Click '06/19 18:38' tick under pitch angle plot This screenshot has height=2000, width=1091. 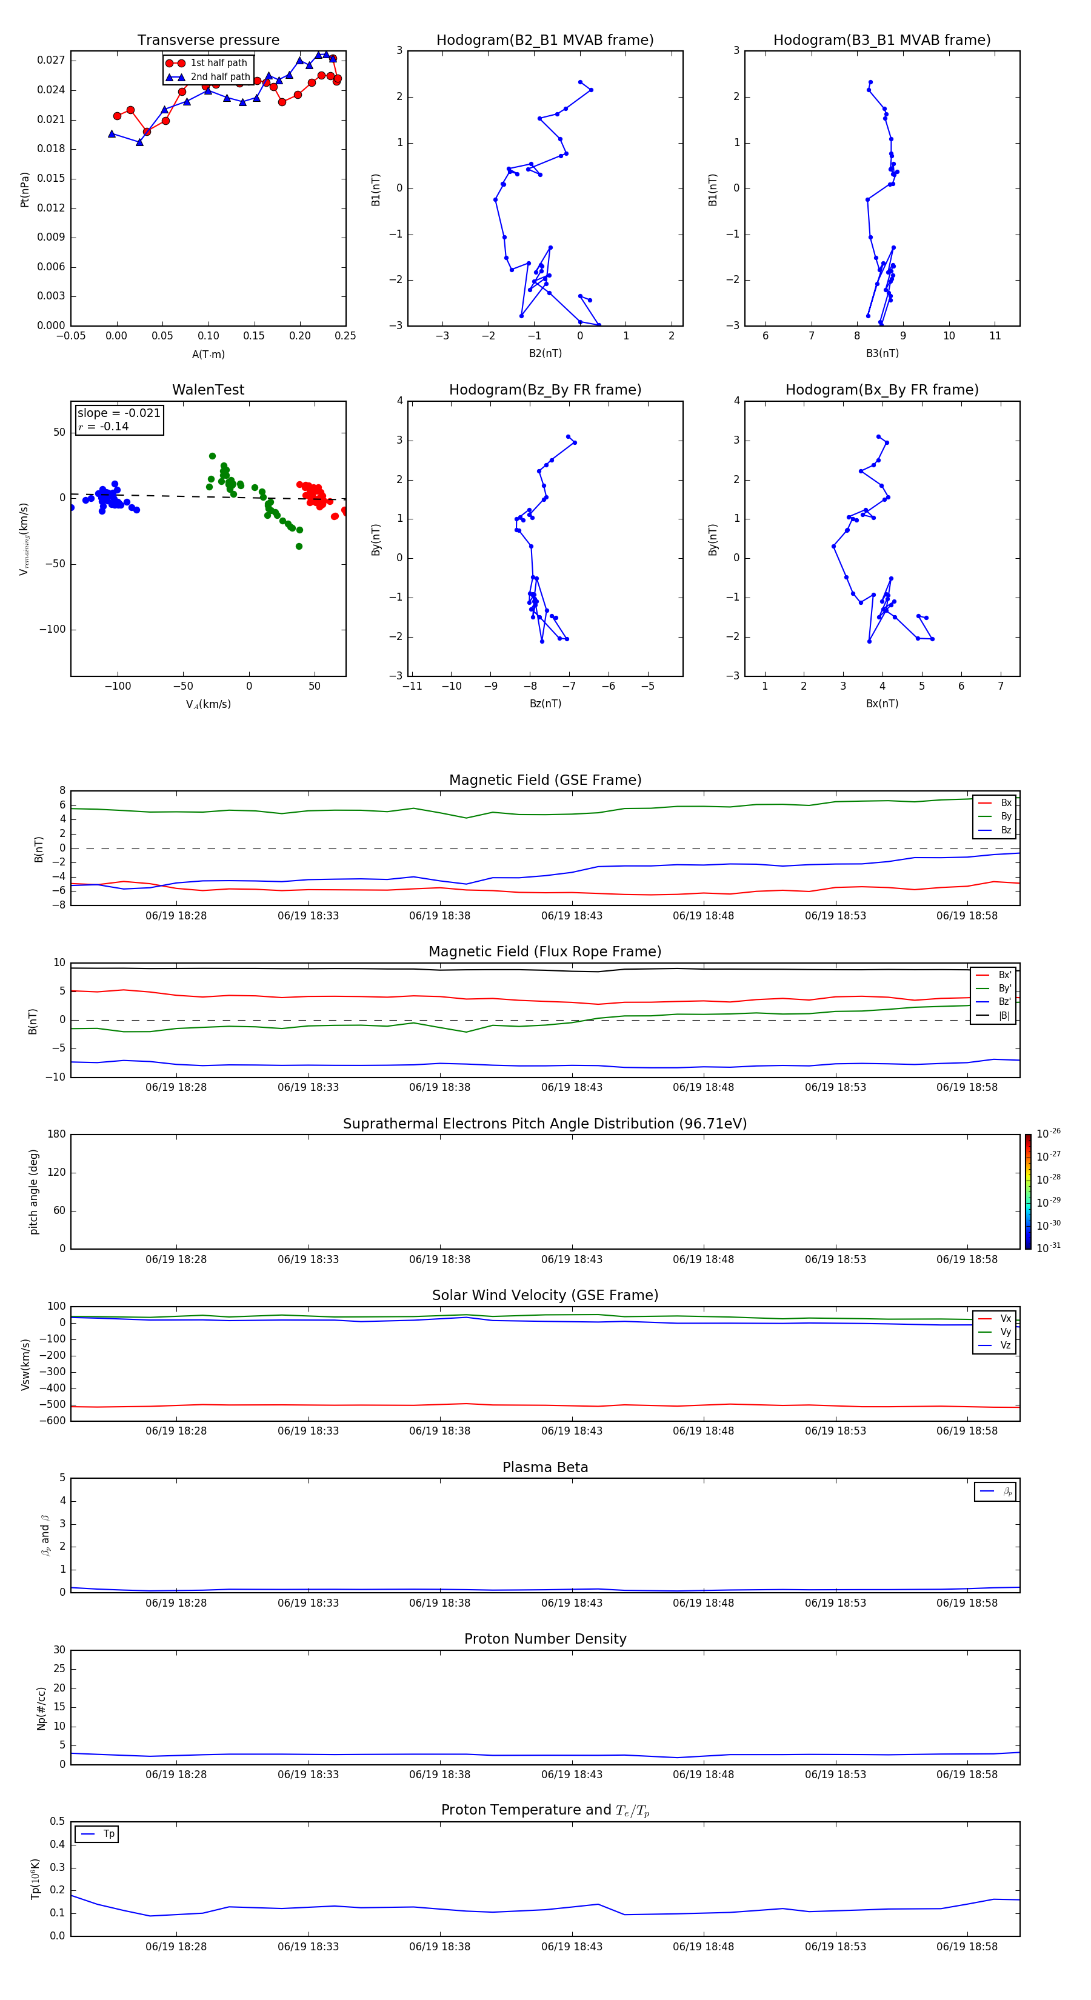pos(439,1259)
